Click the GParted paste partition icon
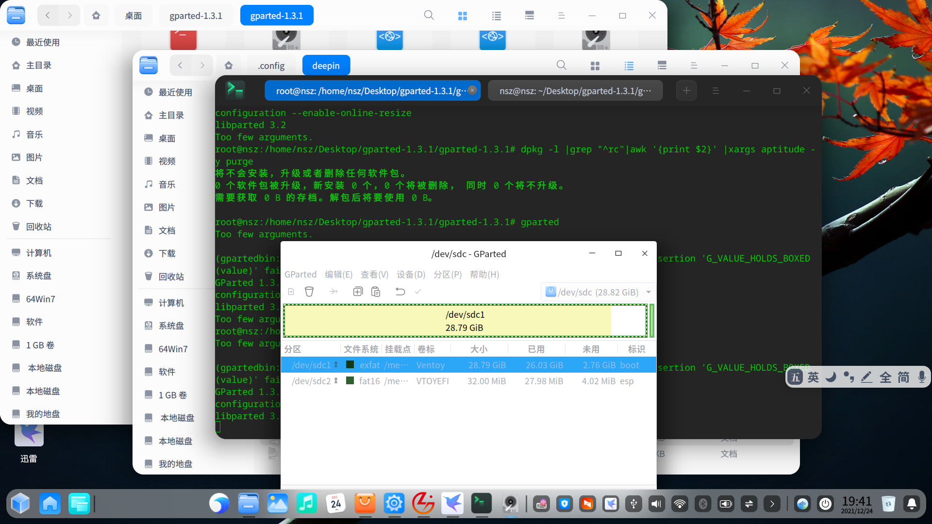932x524 pixels. [x=376, y=292]
